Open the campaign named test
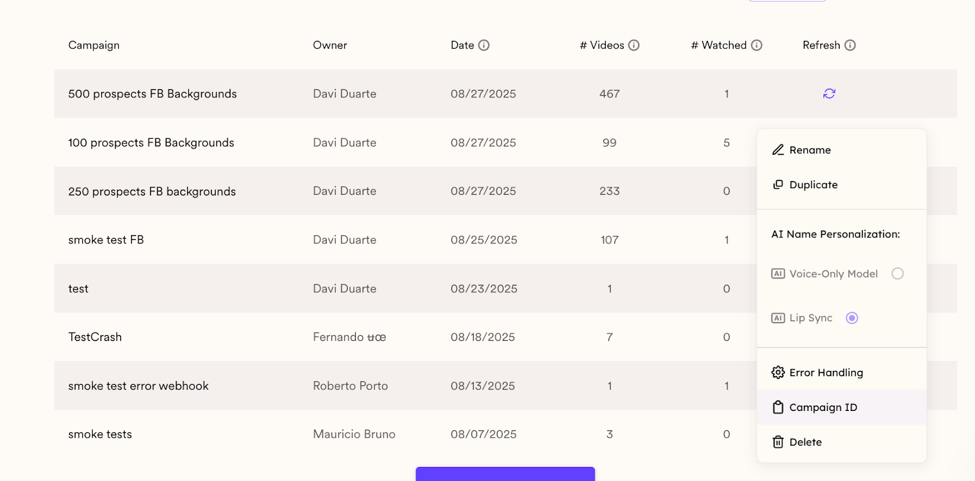This screenshot has width=975, height=481. click(x=78, y=289)
